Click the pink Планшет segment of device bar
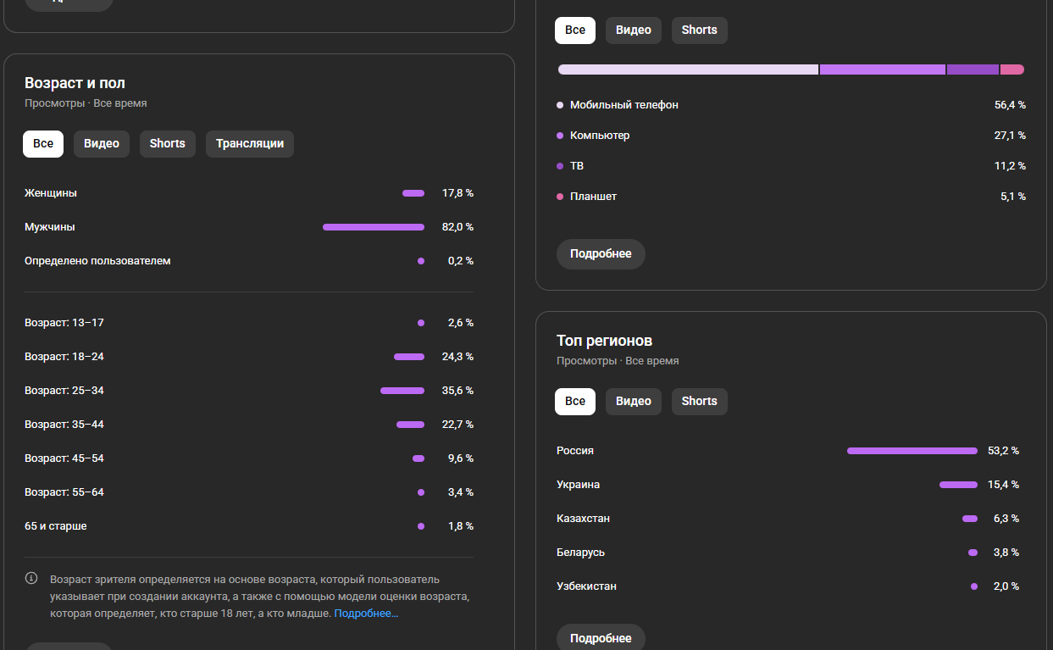1053x650 pixels. coord(1011,69)
